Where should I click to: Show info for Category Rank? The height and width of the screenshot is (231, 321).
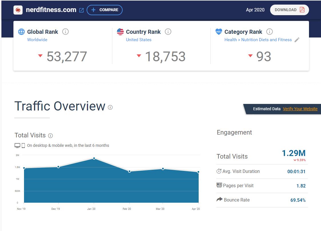point(270,32)
